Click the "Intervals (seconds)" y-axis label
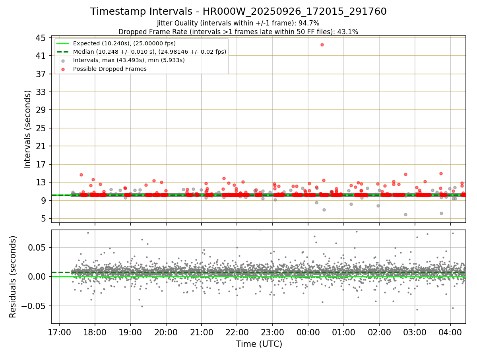477x358 pixels. point(28,129)
